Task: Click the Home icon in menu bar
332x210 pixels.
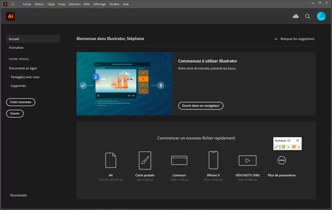Action: [x=13, y=4]
